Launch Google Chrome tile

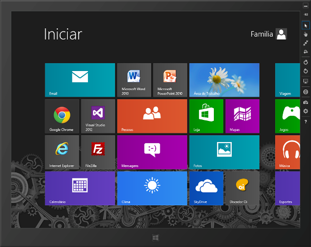pos(62,116)
